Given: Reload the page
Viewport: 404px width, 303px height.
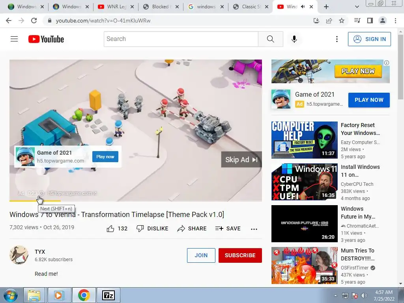Looking at the screenshot, I should [x=34, y=21].
